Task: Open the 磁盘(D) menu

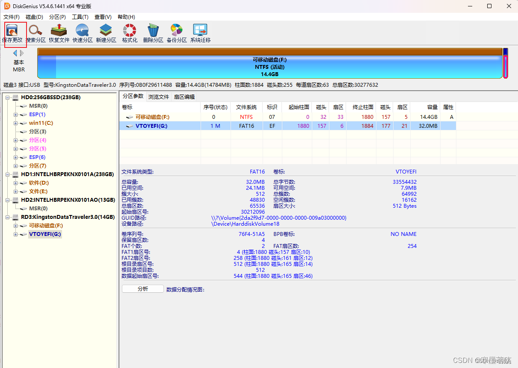Action: pos(34,17)
